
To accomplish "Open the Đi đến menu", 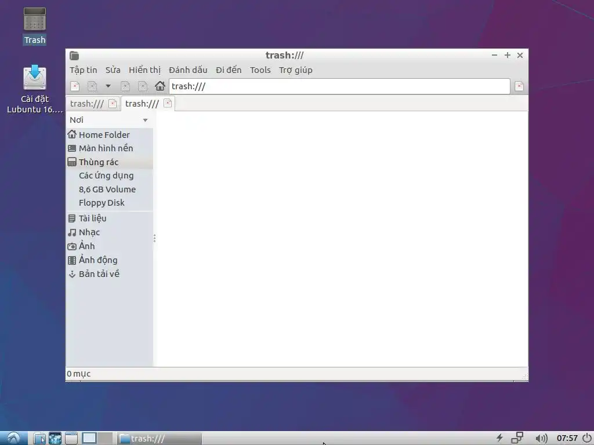I will coord(229,70).
